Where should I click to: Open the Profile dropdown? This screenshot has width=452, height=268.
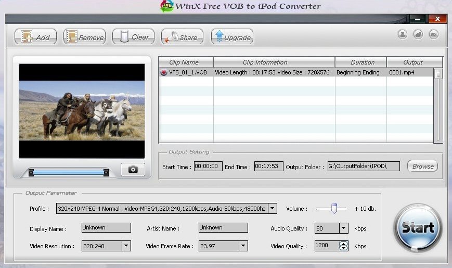273,209
